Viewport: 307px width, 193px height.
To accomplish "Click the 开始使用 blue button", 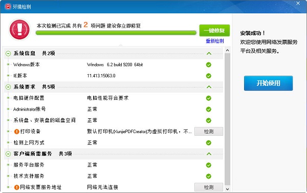I will [268, 83].
